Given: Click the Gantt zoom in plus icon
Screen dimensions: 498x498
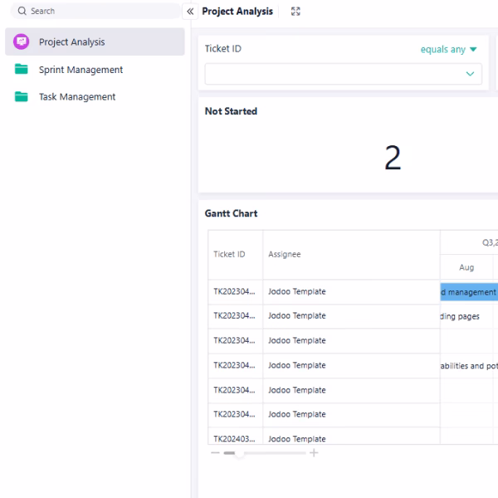Looking at the screenshot, I should (314, 453).
